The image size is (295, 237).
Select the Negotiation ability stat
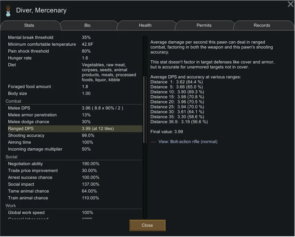tap(74, 164)
